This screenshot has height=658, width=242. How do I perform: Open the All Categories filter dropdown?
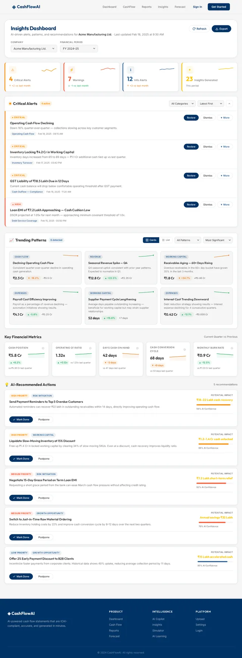tap(182, 103)
